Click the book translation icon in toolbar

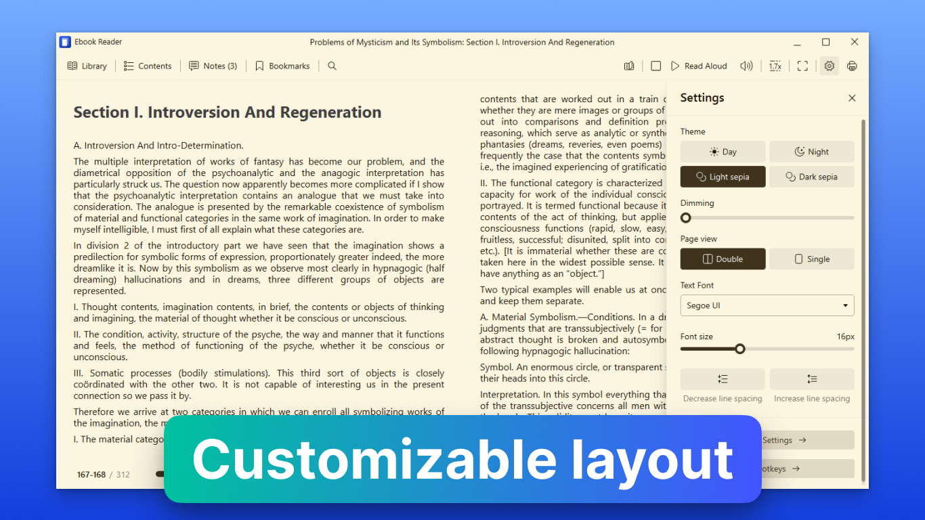(629, 66)
